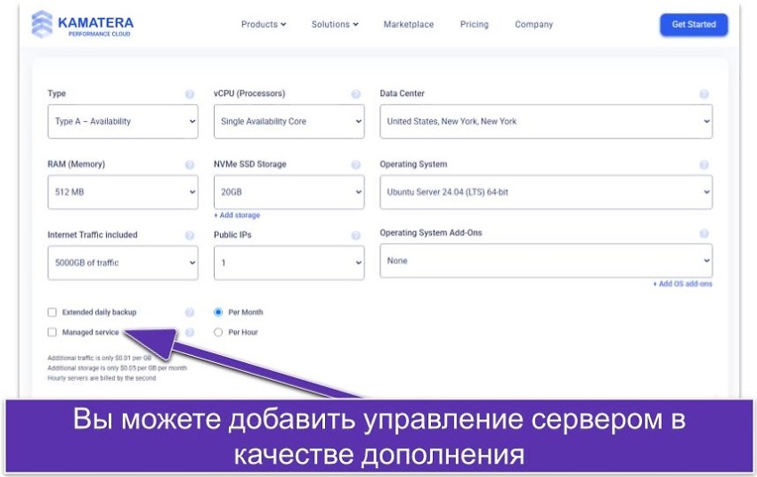Open the vCPU Processors dropdown
The height and width of the screenshot is (477, 757).
pyautogui.click(x=289, y=122)
